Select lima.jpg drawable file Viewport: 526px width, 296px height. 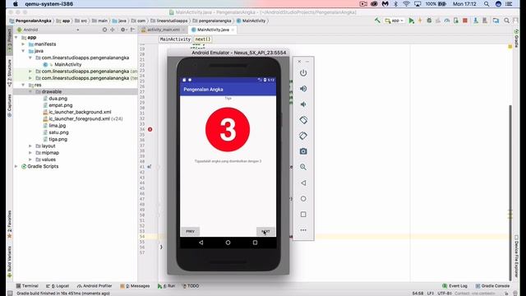tap(57, 126)
